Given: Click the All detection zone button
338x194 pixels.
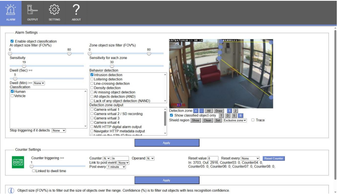Looking at the screenshot, I should pos(209,111).
